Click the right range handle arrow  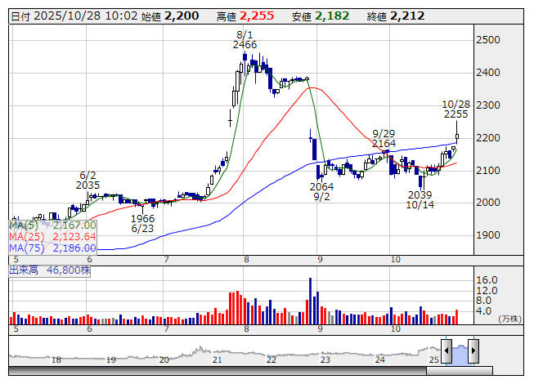tap(473, 351)
